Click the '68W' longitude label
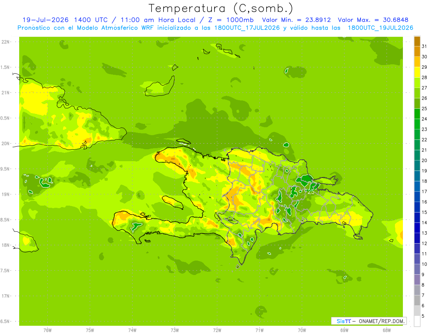The width and height of the screenshot is (434, 335). pos(387,330)
